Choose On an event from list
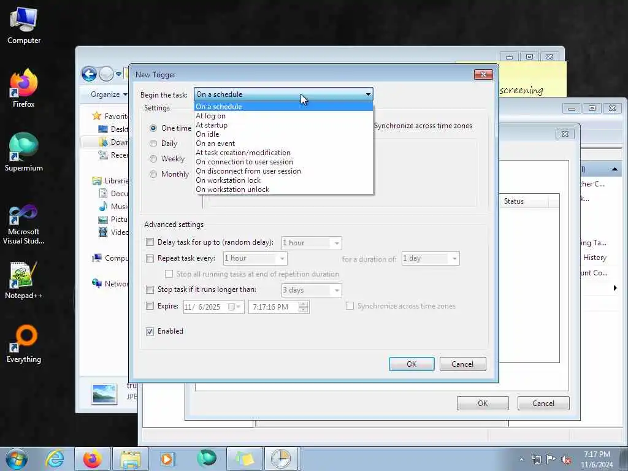The height and width of the screenshot is (471, 628). (283, 144)
